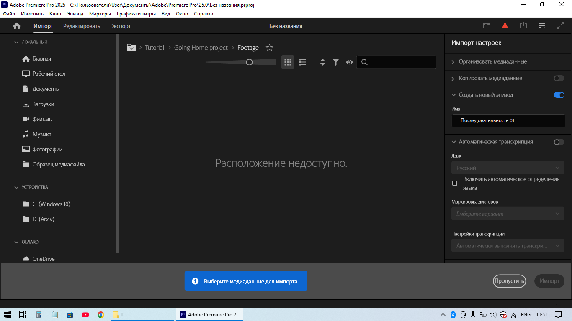
Task: Open the Изменить menu
Action: (x=32, y=14)
